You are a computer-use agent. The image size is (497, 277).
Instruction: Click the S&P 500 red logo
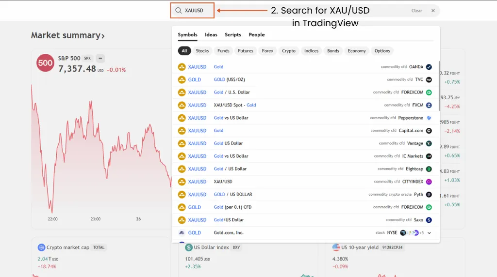point(45,63)
